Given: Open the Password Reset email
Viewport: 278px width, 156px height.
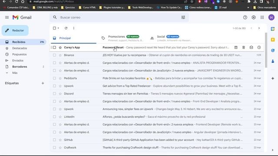Looking at the screenshot, I should [157, 47].
